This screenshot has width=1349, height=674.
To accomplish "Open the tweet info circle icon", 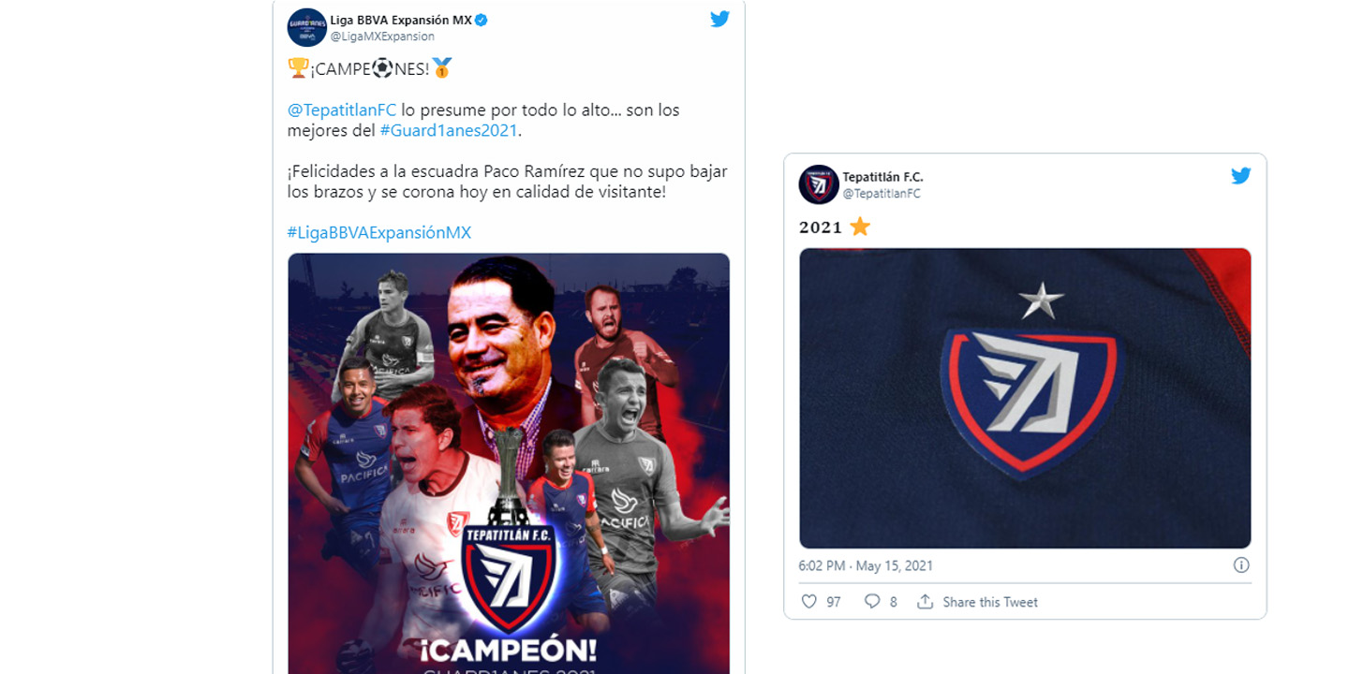I will pyautogui.click(x=1241, y=565).
